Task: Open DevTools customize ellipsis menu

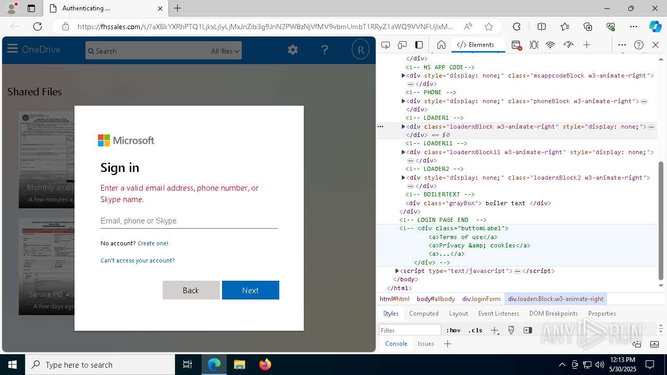Action: pos(622,45)
